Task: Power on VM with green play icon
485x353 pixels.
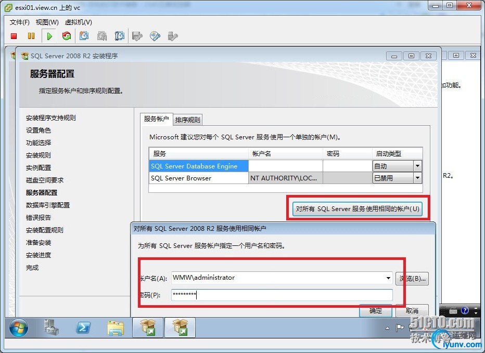Action: click(x=49, y=36)
